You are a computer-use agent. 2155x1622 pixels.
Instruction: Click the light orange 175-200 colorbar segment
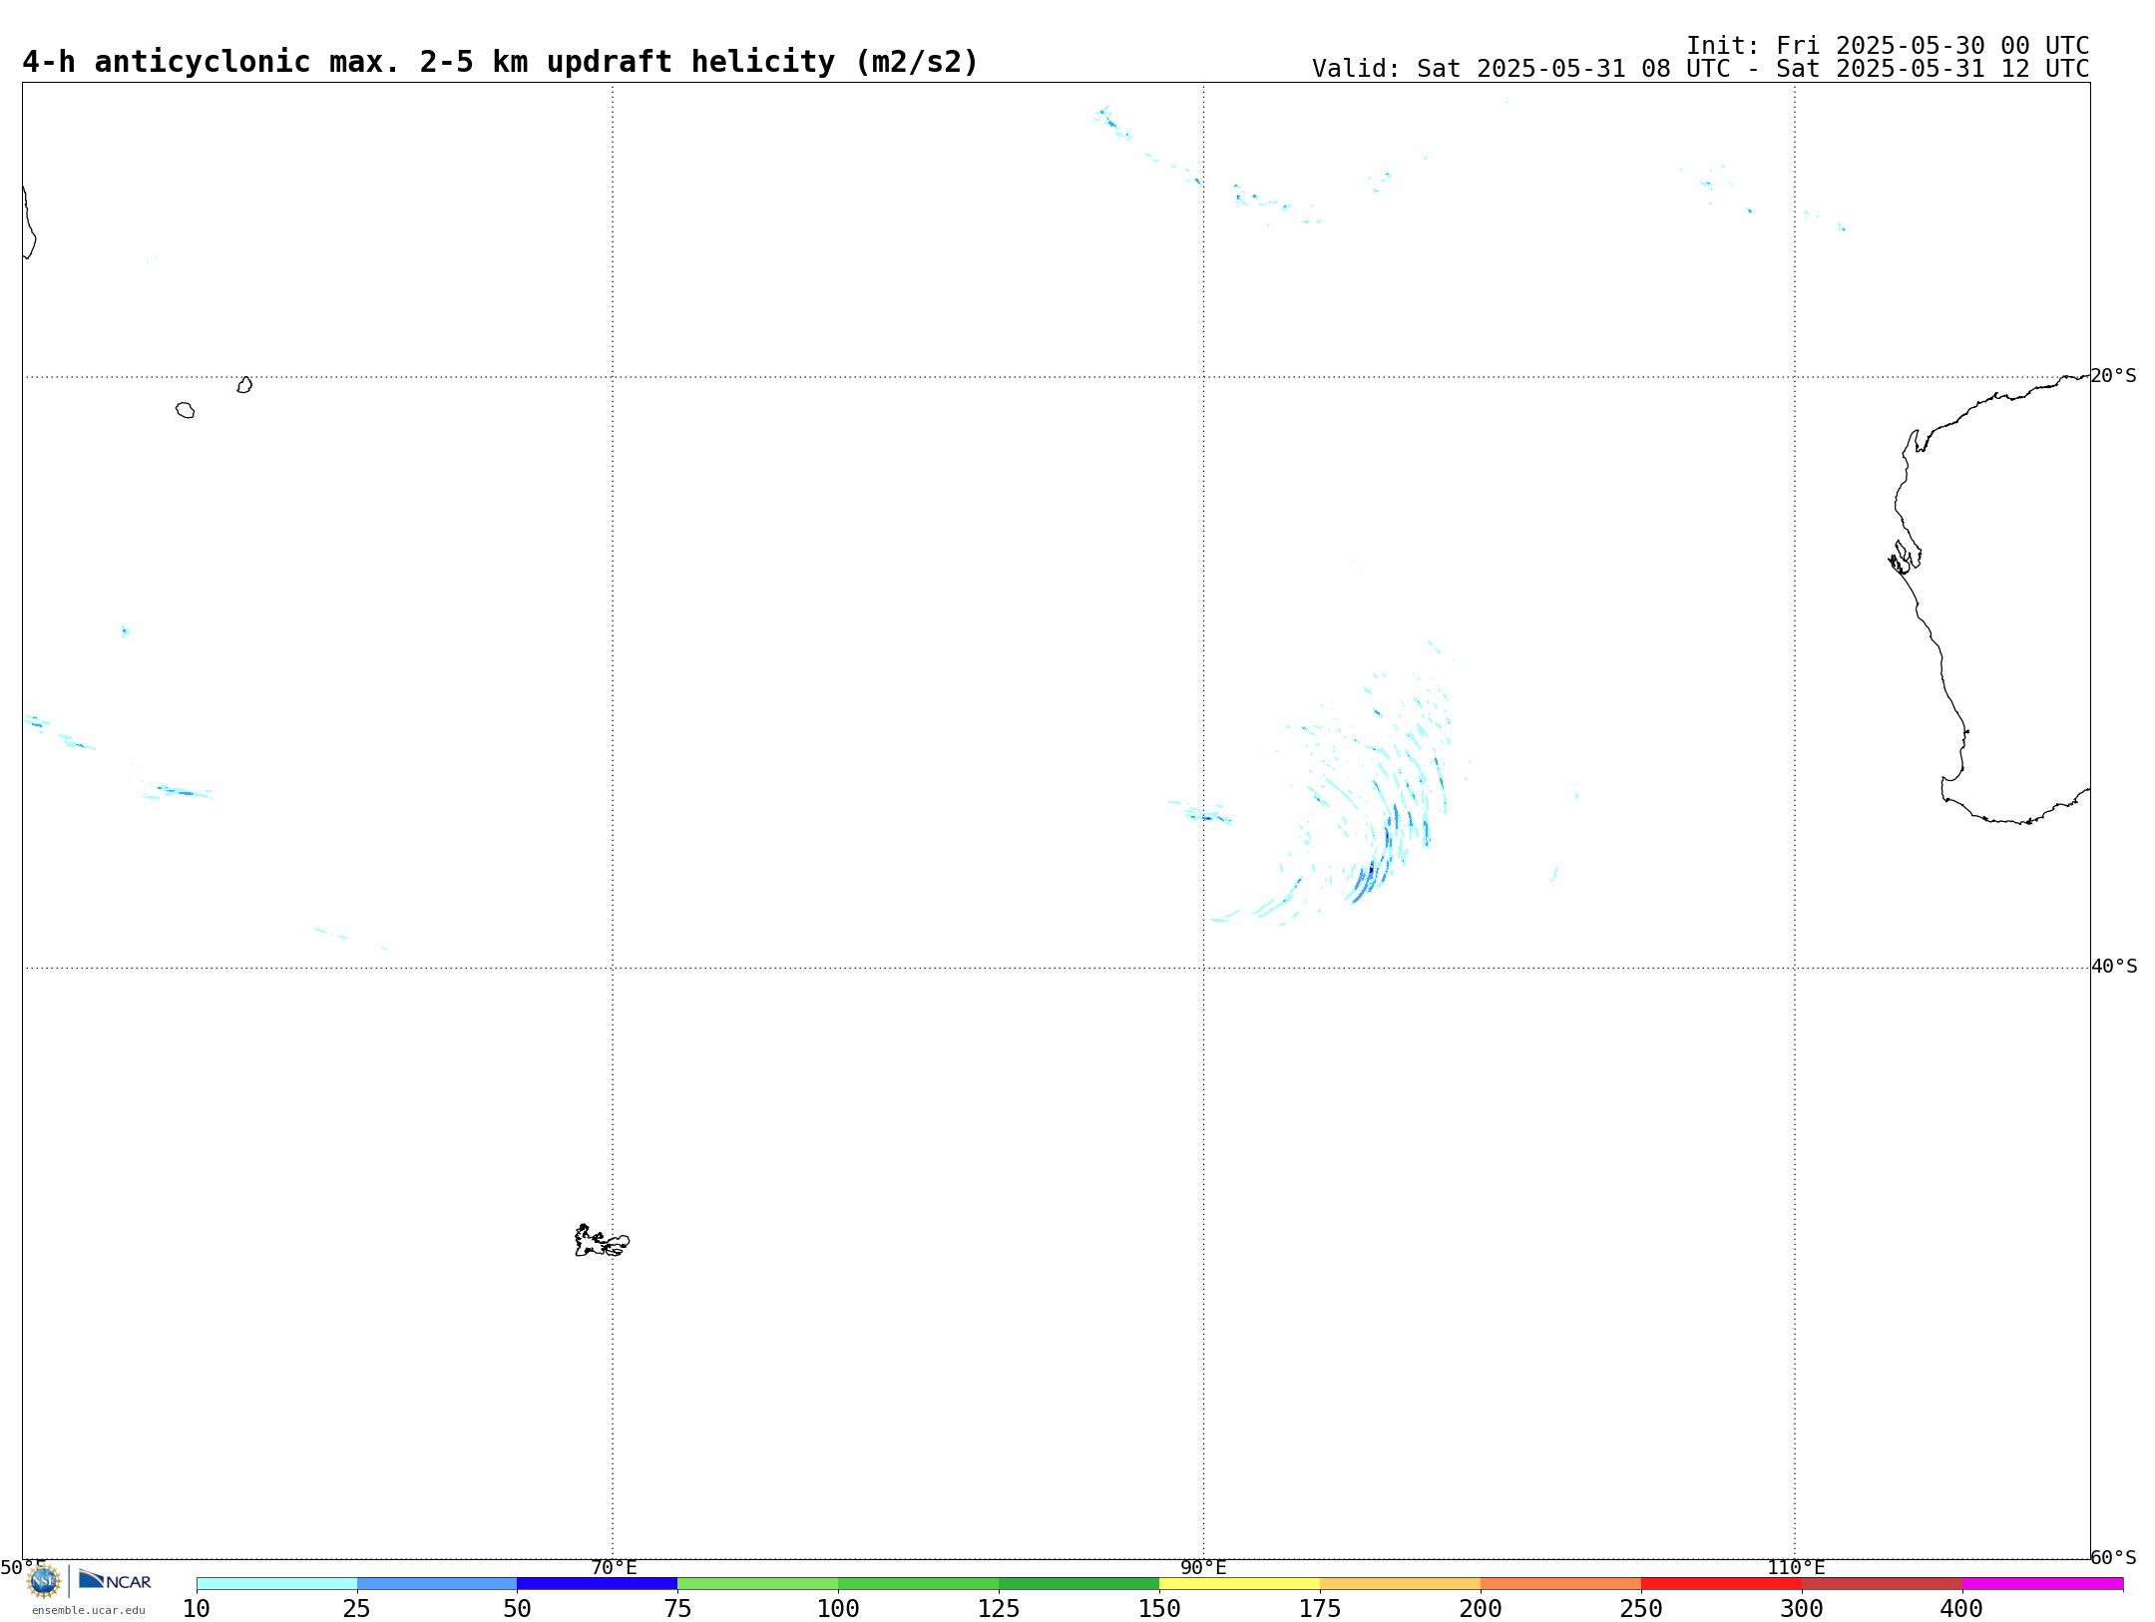click(x=1401, y=1583)
